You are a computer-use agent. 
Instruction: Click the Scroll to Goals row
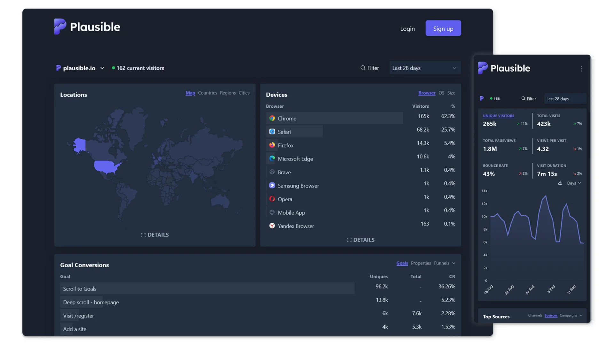(x=207, y=288)
